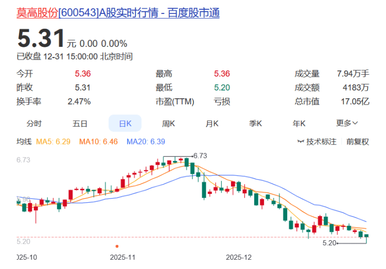Click the current price 5.31
The width and height of the screenshot is (386, 269).
[x=41, y=38]
